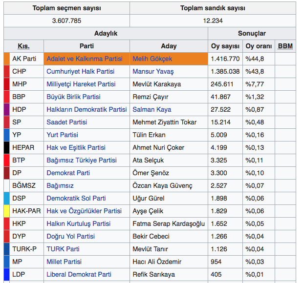Open the Liberal Demokrat Parti link
This screenshot has height=283, width=303.
pos(79,274)
